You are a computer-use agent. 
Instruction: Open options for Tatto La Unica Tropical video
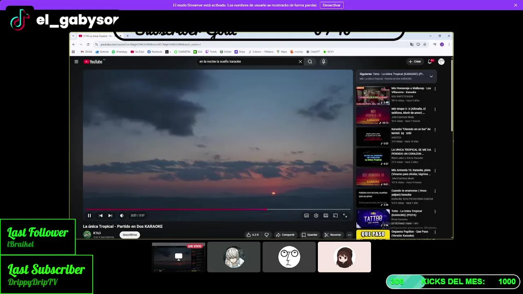[x=435, y=212]
